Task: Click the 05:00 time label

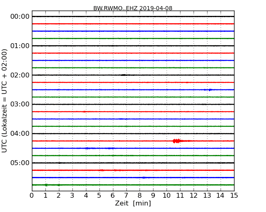Action: click(20, 163)
